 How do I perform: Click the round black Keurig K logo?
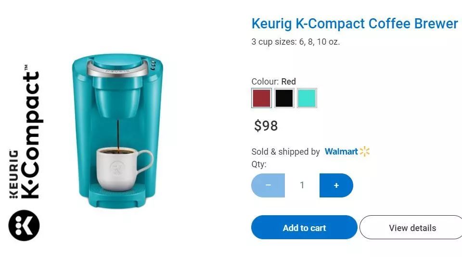(24, 225)
